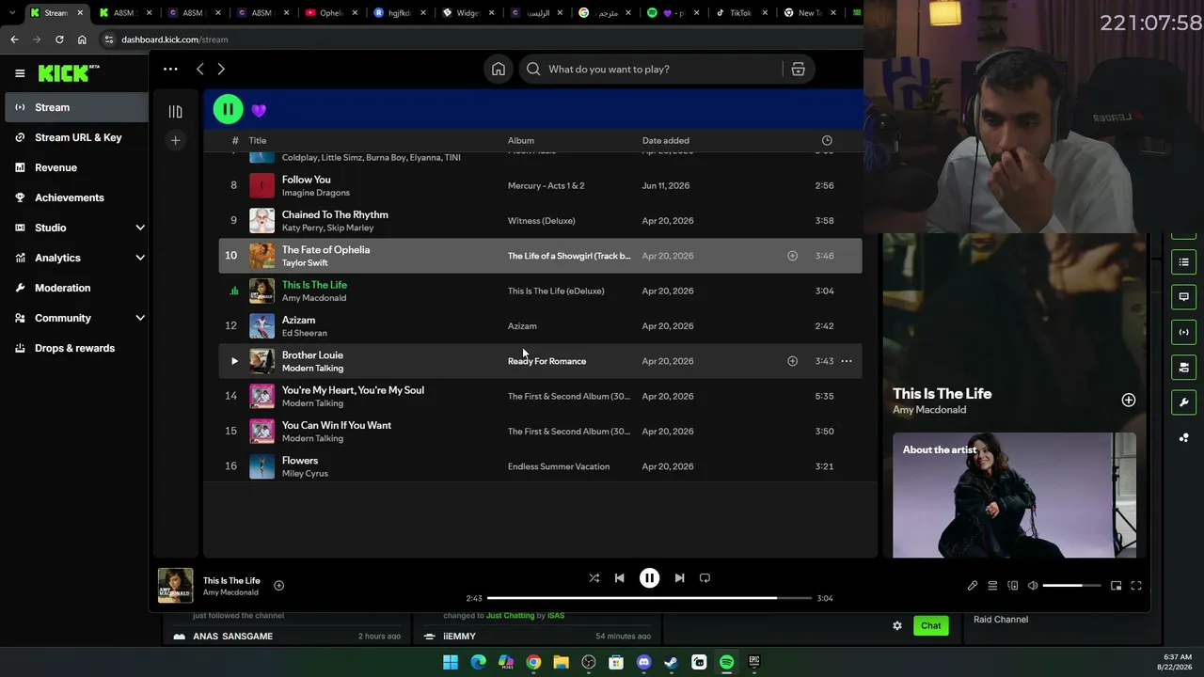Open more options for Brother Louie
1204x677 pixels.
(x=847, y=361)
